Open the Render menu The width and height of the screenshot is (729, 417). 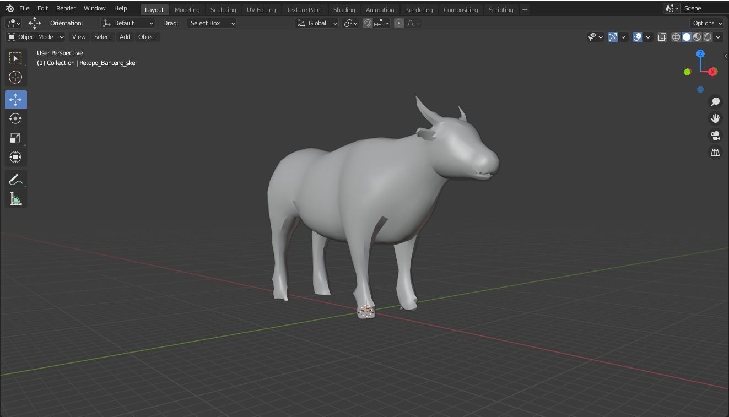coord(66,8)
